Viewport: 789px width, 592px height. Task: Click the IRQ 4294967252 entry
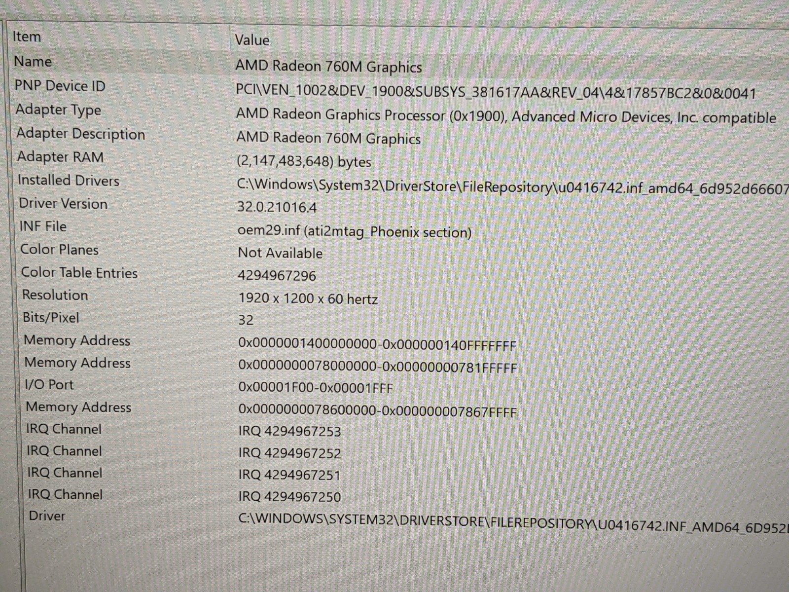(290, 453)
